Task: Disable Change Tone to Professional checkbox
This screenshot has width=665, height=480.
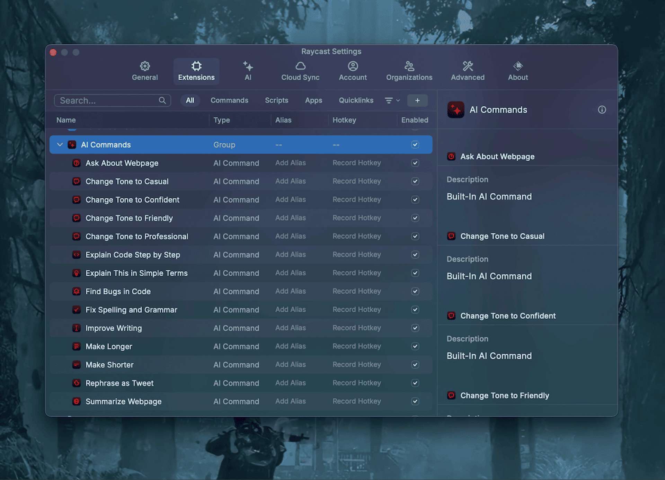Action: pyautogui.click(x=415, y=236)
